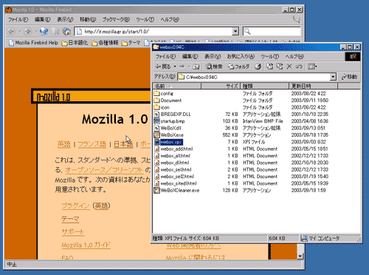Click Explorer forward arrow button

(182, 67)
